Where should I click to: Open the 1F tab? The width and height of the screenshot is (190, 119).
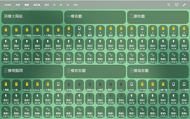click(x=54, y=5)
